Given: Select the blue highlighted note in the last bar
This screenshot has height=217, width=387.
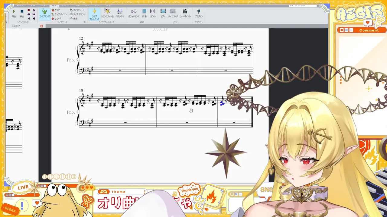Looking at the screenshot, I should [222, 104].
